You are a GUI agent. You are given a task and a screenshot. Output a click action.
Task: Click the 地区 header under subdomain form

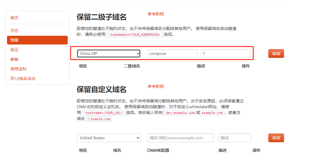tap(83, 66)
